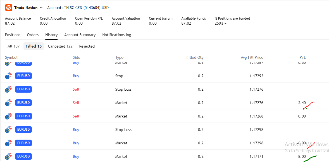Click the Trade Nation logo icon
Image resolution: width=329 pixels, height=162 pixels.
(x=9, y=8)
